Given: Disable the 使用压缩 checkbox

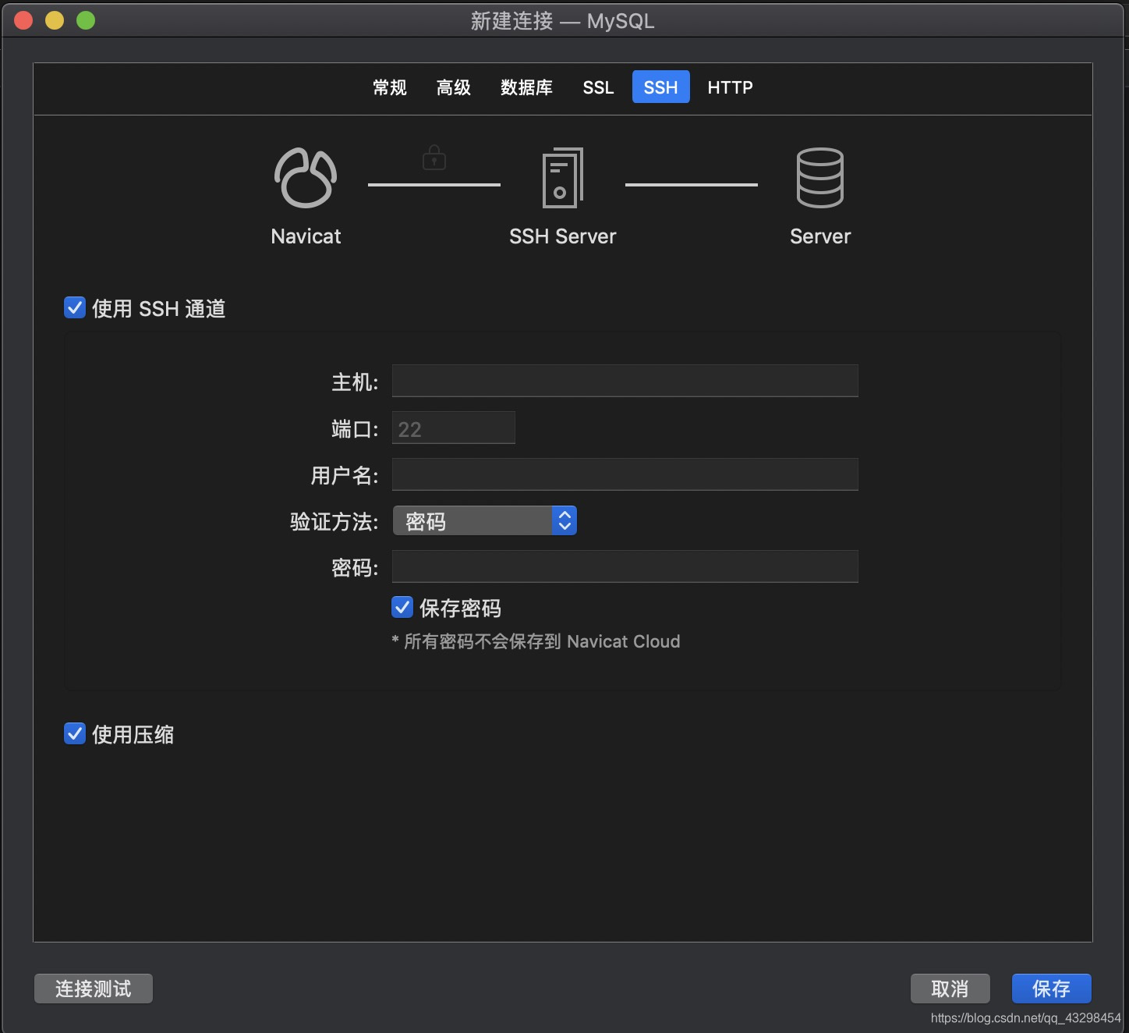Looking at the screenshot, I should click(75, 733).
